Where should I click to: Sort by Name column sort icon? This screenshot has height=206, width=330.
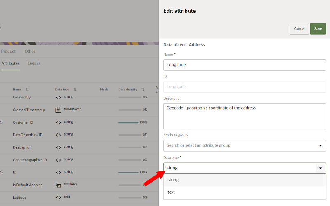point(27,89)
